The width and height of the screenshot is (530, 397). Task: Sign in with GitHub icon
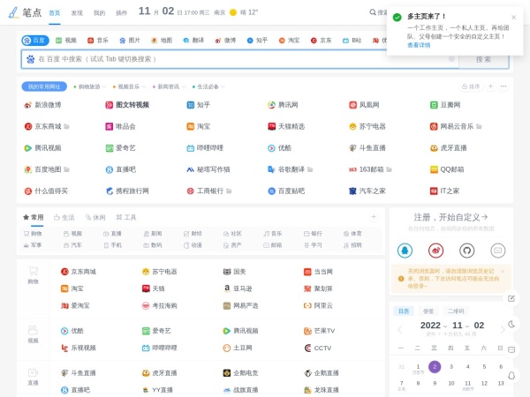coord(466,251)
